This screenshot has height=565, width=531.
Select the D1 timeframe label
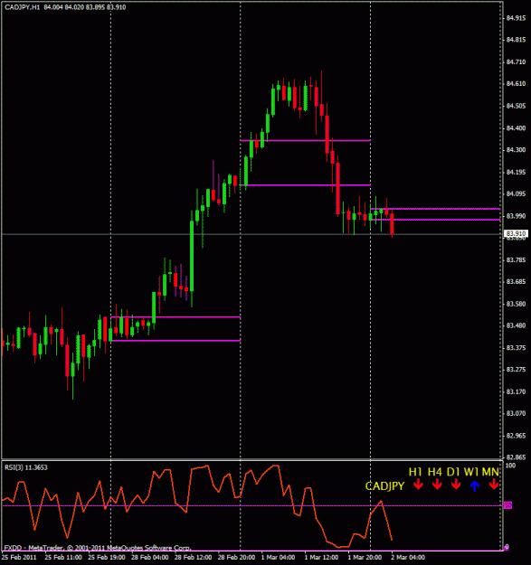click(x=453, y=472)
